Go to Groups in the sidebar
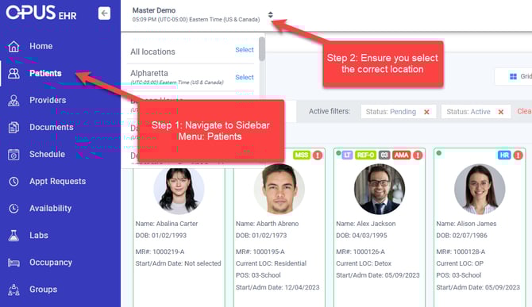This screenshot has height=307, width=532. [x=43, y=290]
